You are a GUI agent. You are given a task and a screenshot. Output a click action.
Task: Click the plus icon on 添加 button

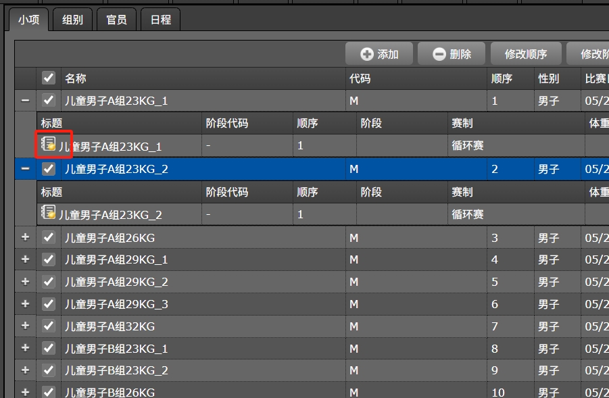click(367, 54)
